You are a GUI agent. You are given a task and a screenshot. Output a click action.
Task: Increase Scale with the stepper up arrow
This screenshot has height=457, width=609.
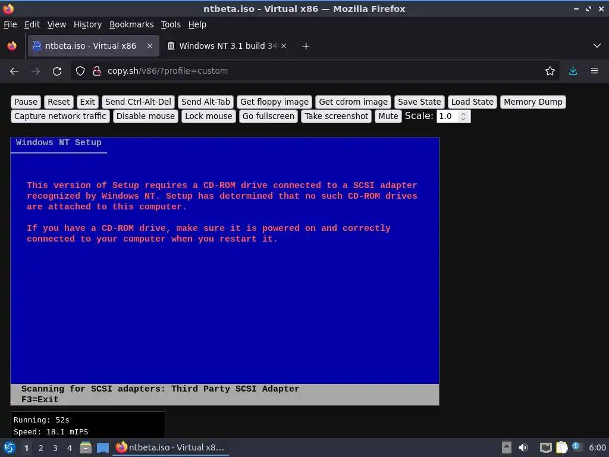(463, 114)
